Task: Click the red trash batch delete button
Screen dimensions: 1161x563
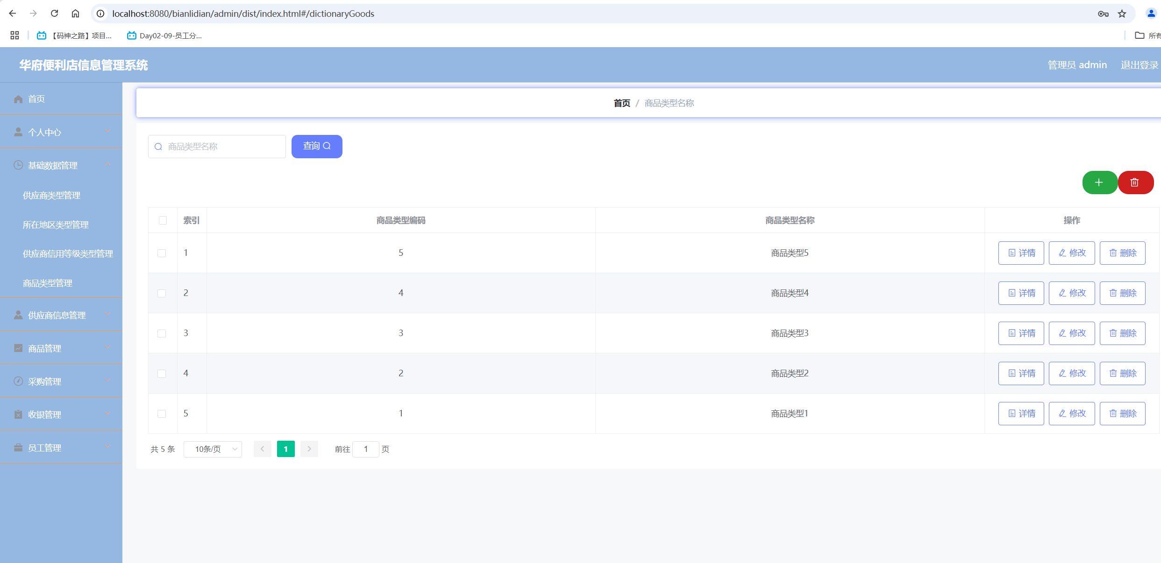Action: tap(1136, 183)
